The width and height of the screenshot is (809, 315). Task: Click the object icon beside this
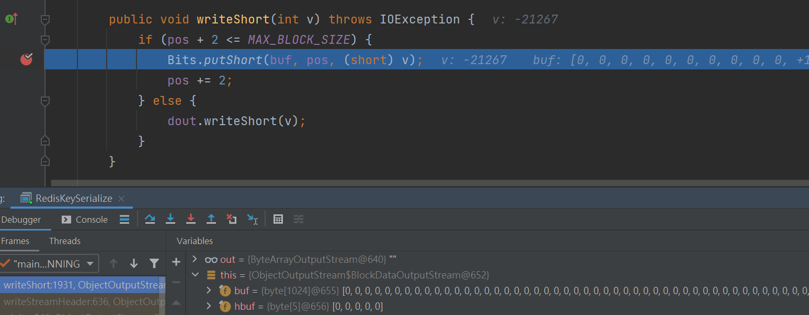(x=211, y=275)
